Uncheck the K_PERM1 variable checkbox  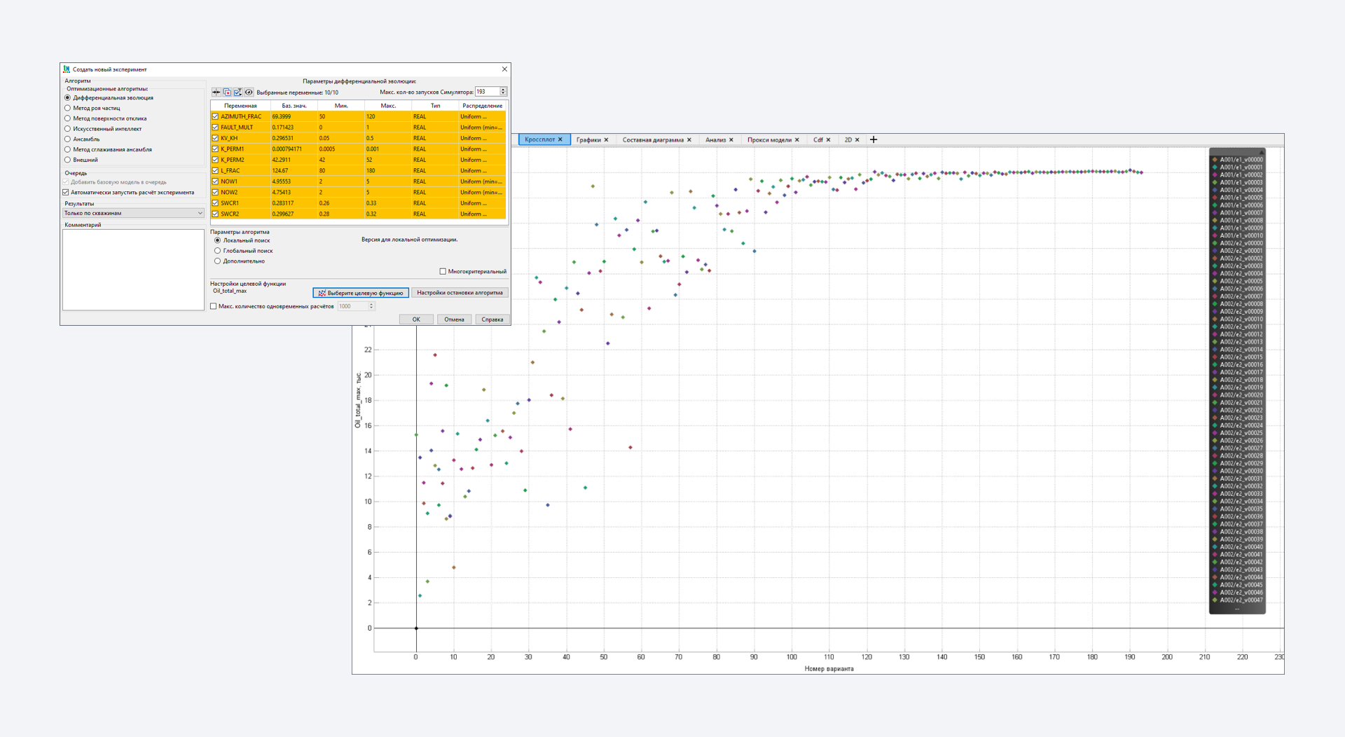coord(215,149)
